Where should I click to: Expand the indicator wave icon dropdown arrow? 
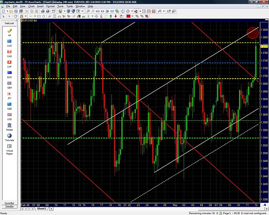pos(164,11)
